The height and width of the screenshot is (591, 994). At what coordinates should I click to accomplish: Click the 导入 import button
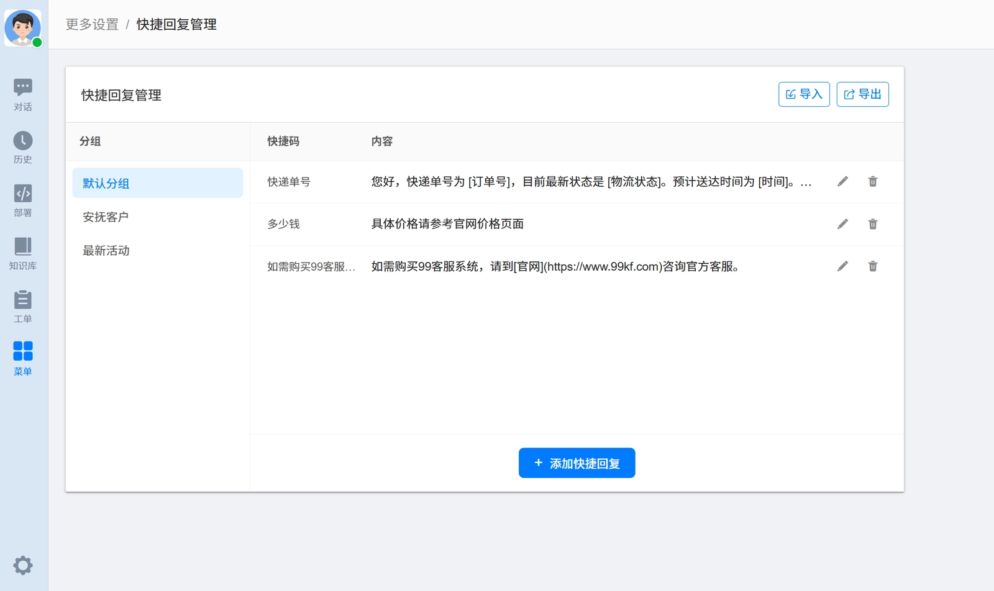click(804, 94)
